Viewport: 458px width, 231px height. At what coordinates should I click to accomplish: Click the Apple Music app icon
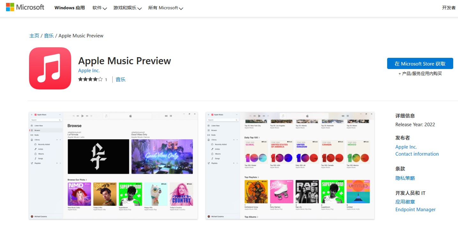50,68
